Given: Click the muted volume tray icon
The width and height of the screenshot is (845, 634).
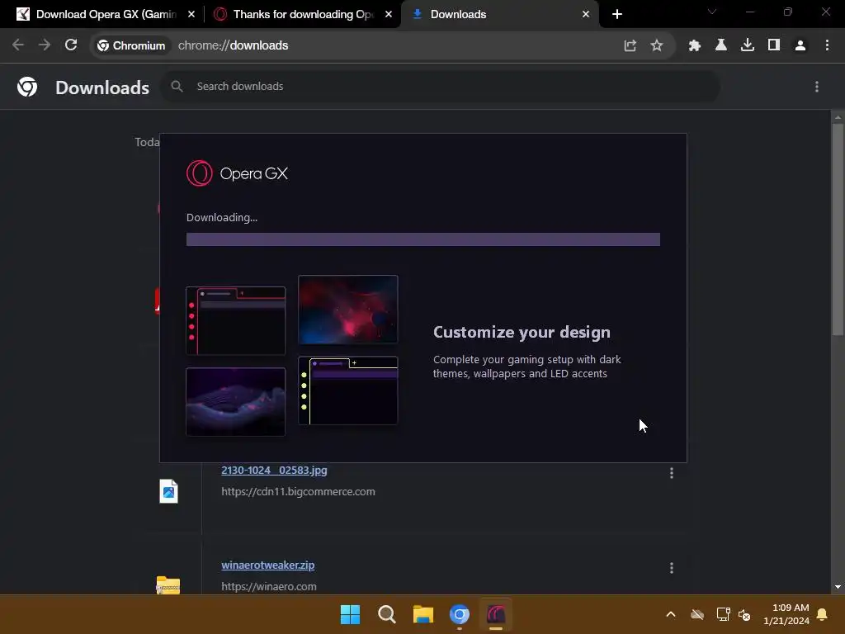Looking at the screenshot, I should click(744, 614).
